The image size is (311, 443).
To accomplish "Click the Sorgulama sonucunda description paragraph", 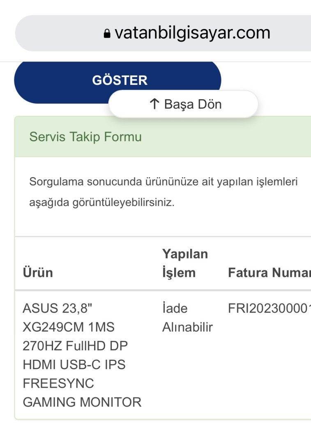I will tap(164, 192).
